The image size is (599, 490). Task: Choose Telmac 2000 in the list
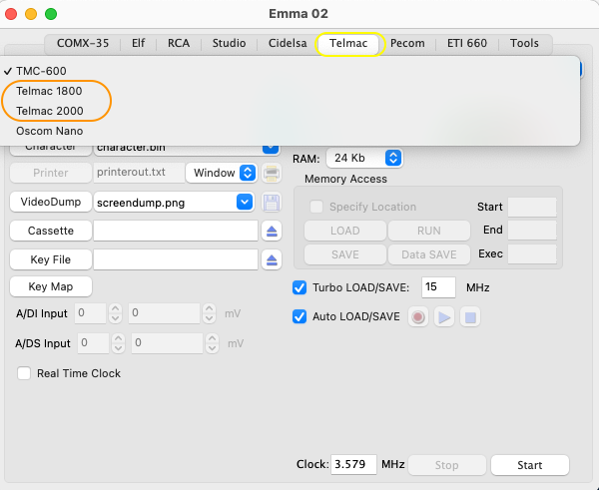click(x=50, y=111)
